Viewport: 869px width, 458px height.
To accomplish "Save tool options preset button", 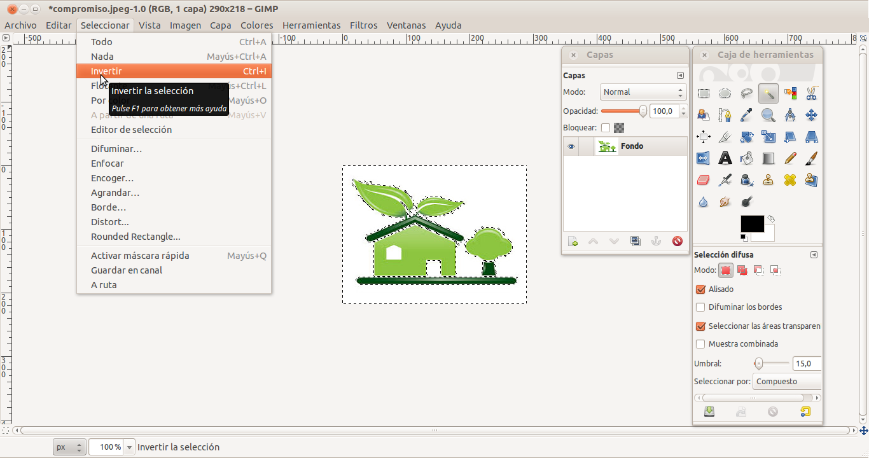I will coord(709,412).
